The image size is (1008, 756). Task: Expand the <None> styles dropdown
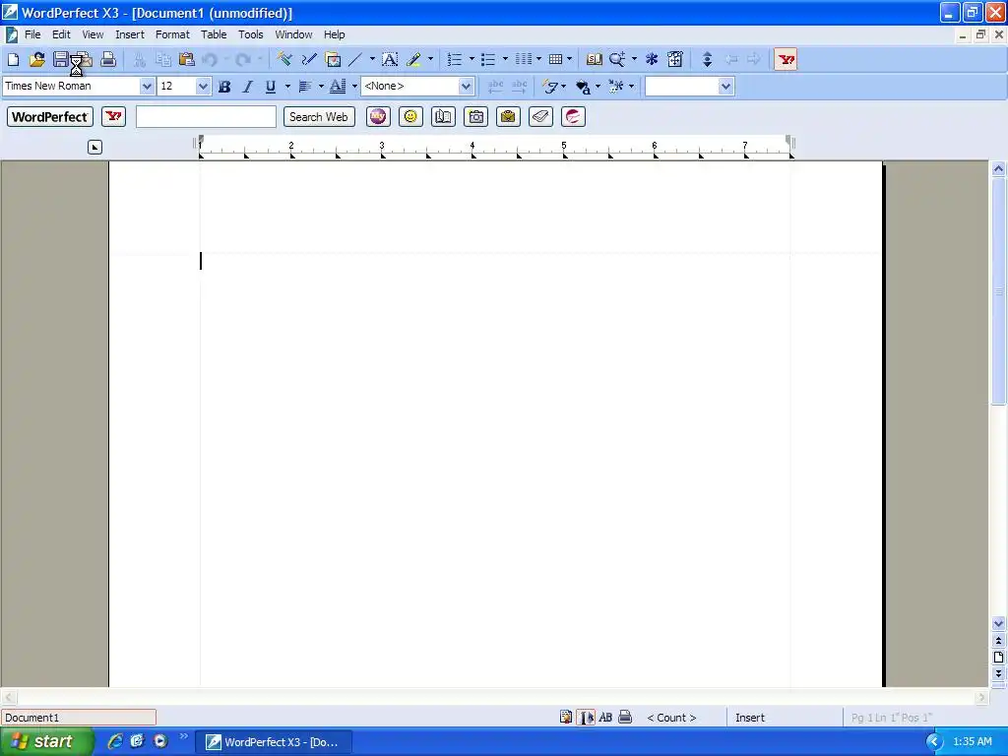[x=466, y=87]
